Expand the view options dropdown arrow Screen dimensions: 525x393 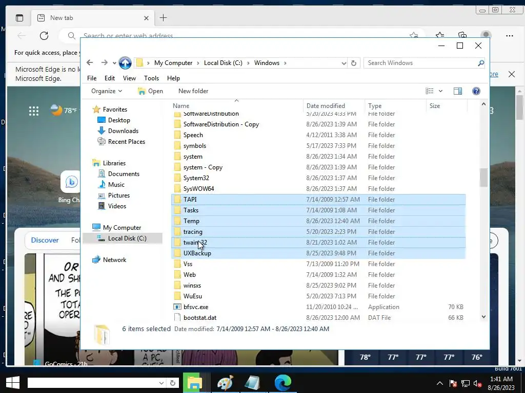[x=440, y=91]
